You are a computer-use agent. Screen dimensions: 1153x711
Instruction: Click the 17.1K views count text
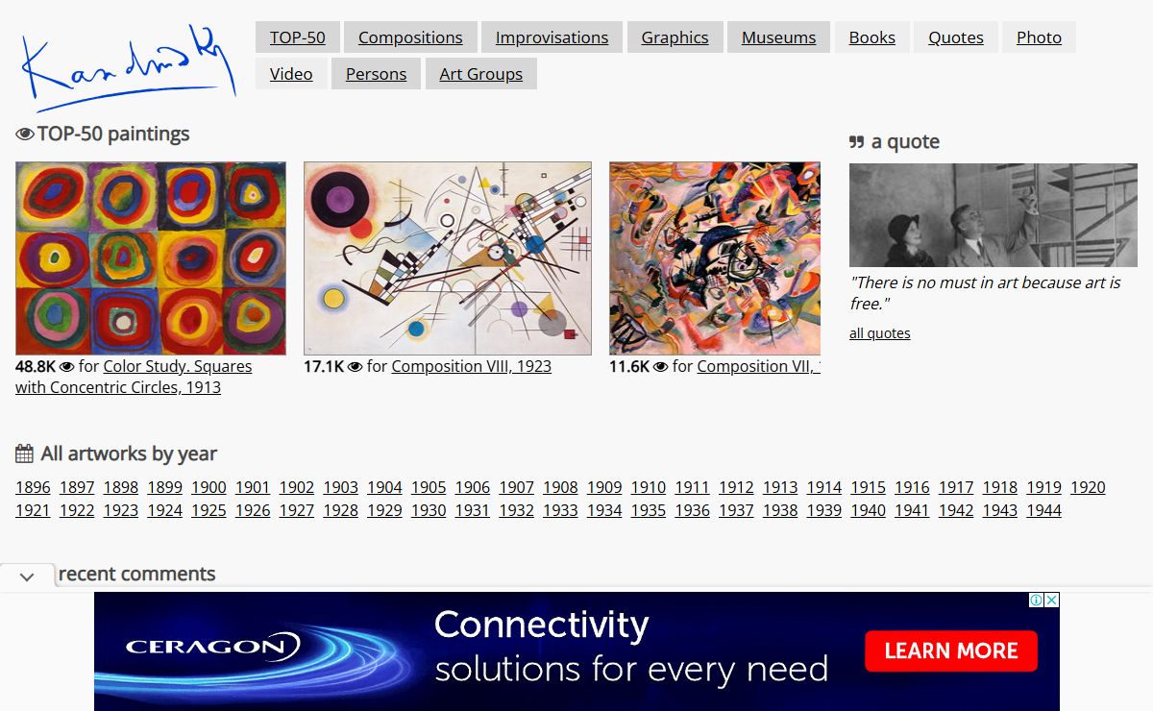[324, 366]
